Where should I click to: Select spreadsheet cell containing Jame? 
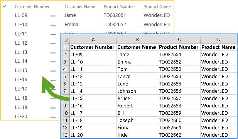(137, 54)
